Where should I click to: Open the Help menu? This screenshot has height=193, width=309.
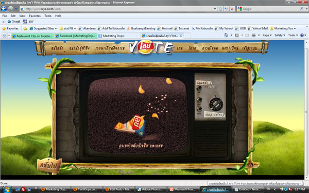(x=58, y=16)
